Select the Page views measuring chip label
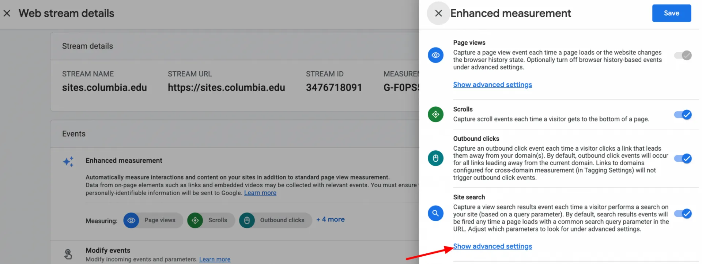Image resolution: width=702 pixels, height=264 pixels. [160, 220]
